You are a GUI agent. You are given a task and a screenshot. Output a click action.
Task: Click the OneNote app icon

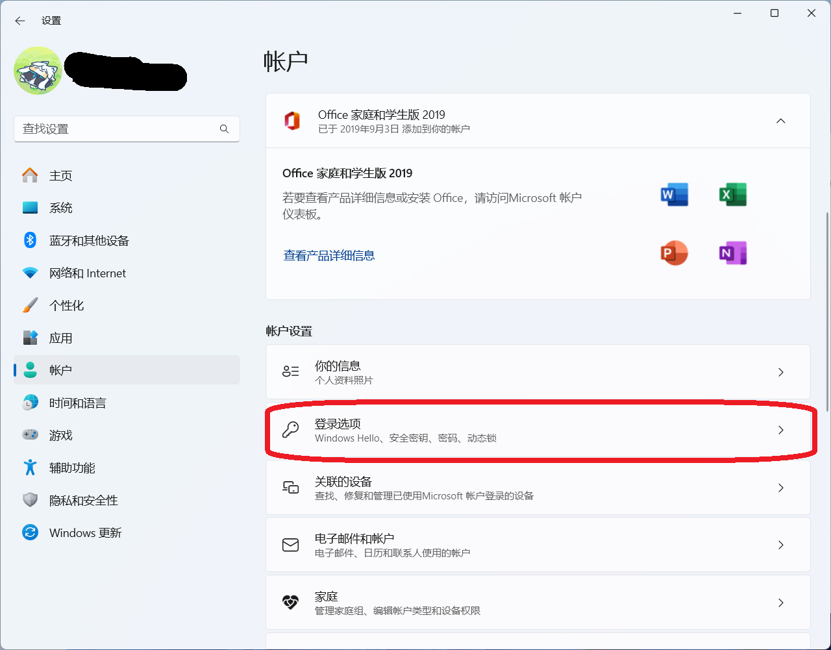coord(733,253)
